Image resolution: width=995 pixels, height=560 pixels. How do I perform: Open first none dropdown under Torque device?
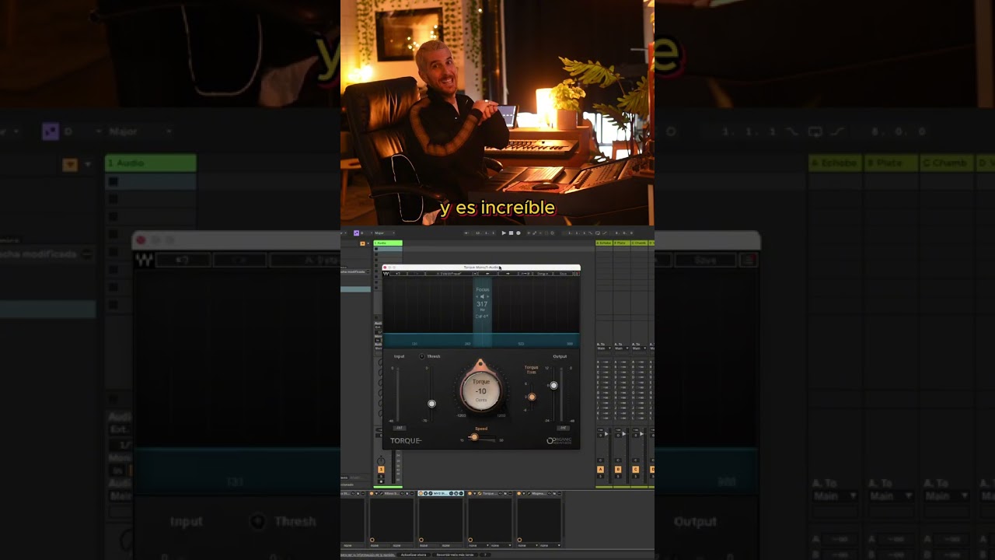click(479, 545)
